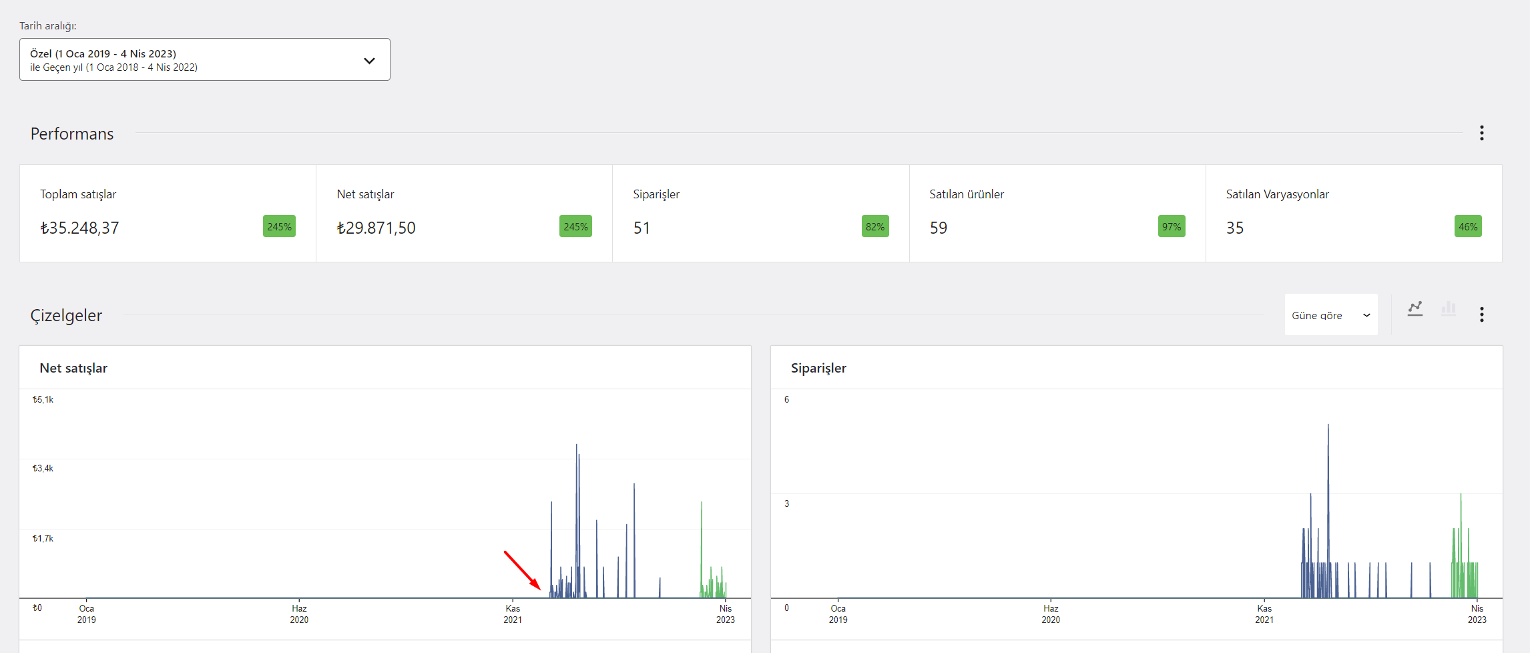Click the tallest blue spike in Net satışlar chart

[577, 521]
